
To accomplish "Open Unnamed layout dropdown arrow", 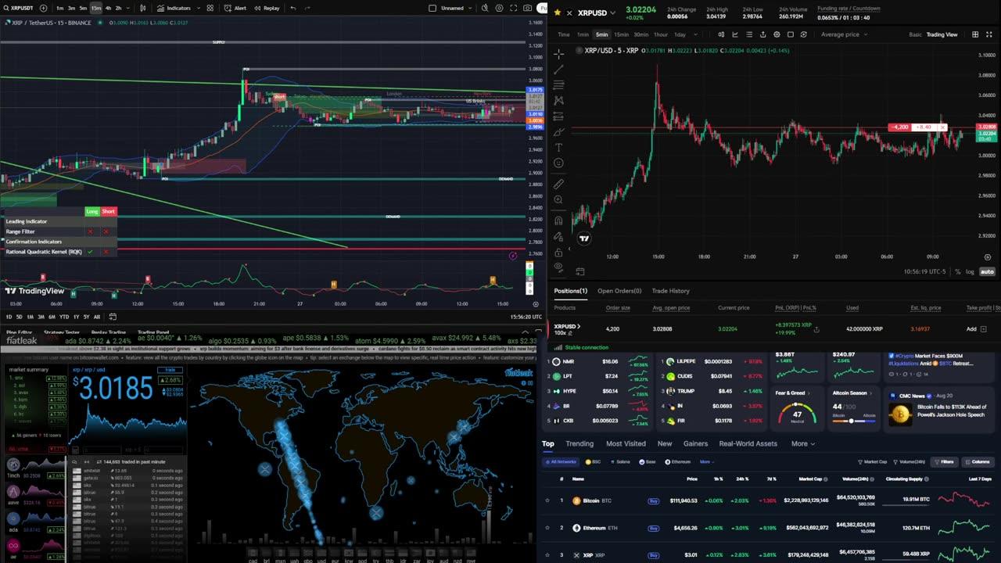I will click(471, 8).
